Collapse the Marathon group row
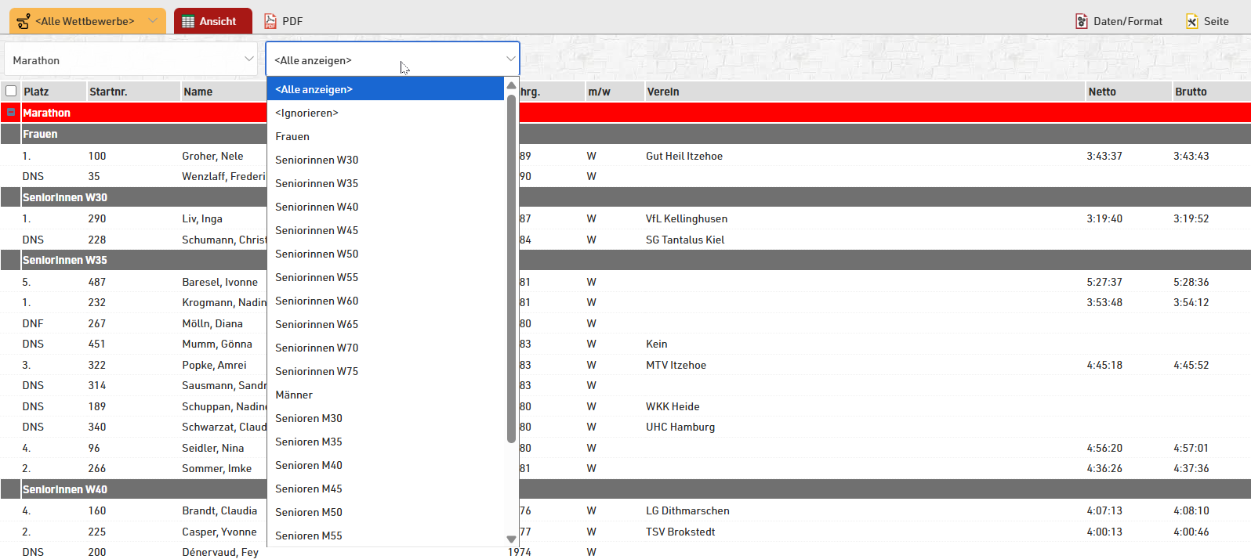 coord(11,113)
